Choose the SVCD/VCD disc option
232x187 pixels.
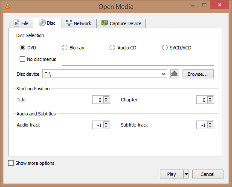pos(165,48)
